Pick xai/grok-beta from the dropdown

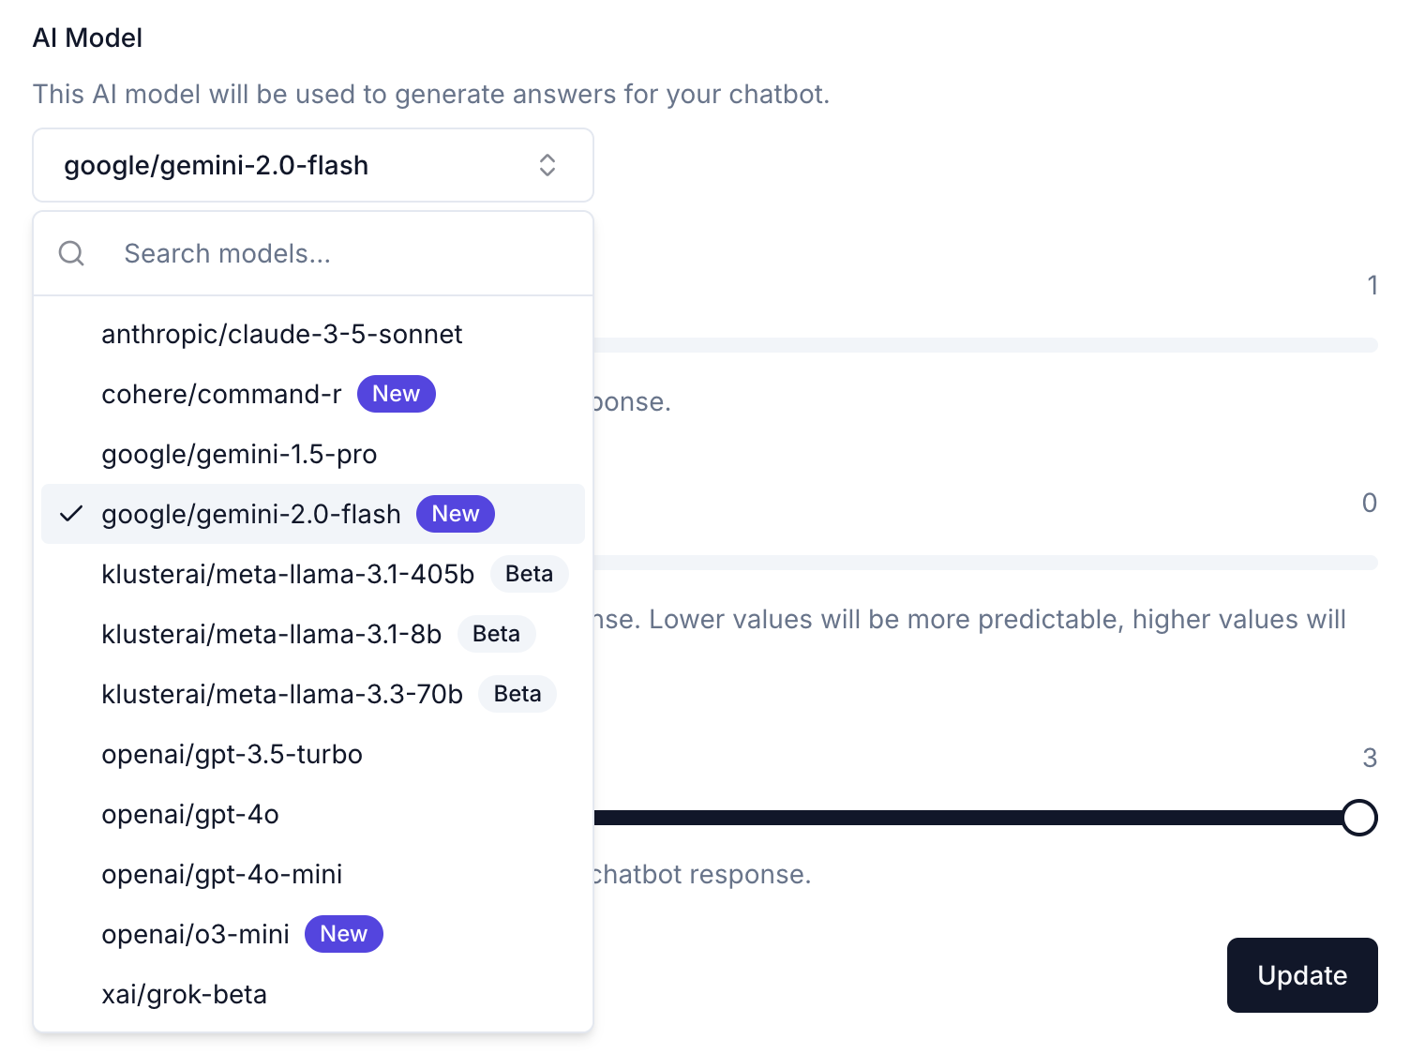point(185,994)
